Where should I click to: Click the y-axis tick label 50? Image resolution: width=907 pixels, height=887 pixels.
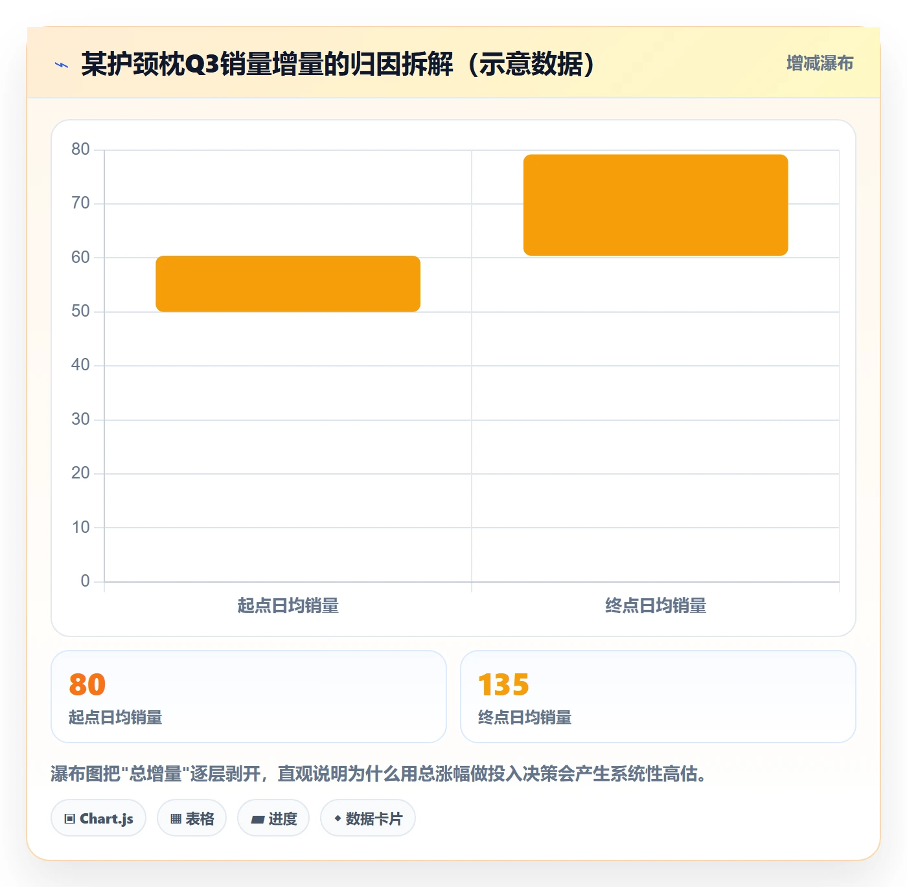pos(80,311)
